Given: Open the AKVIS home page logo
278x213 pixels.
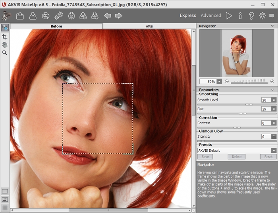Looking at the screenshot, I should 7,16.
